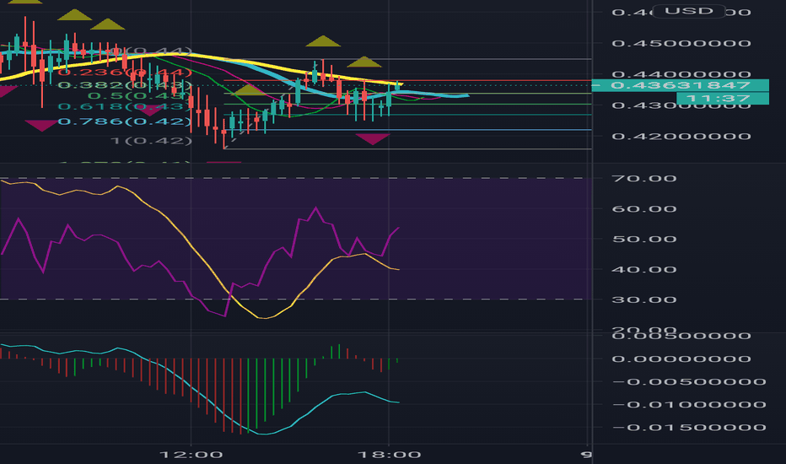Click the RSI 70.00 scale value
Screen dimensions: 786x464
click(643, 179)
